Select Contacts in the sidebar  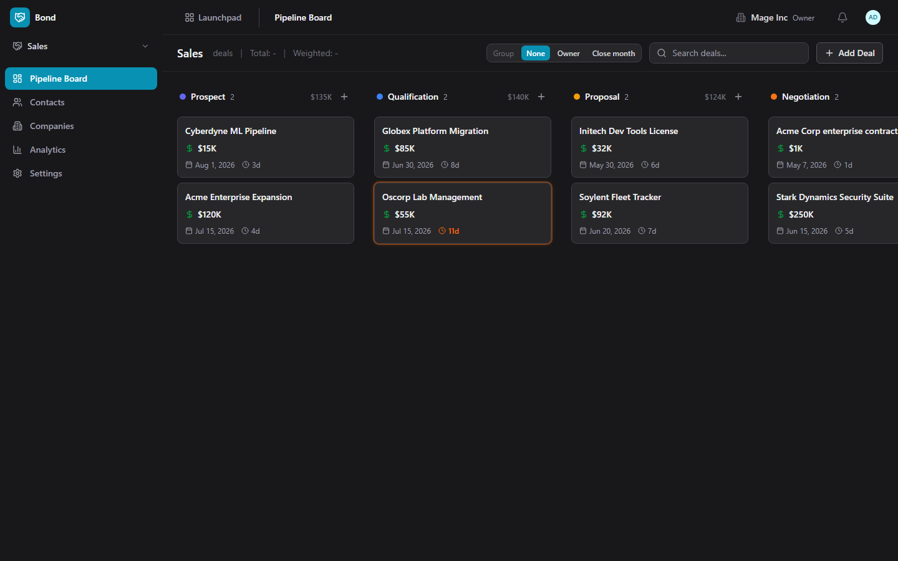pyautogui.click(x=47, y=102)
